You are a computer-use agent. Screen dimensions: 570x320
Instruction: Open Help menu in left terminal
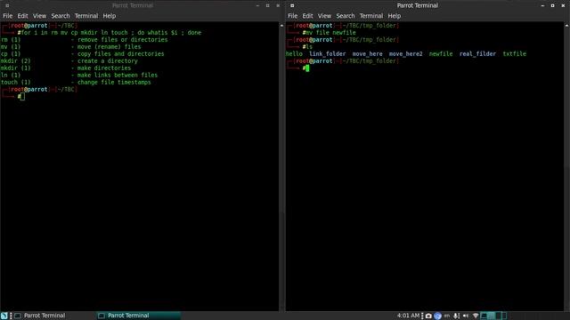tap(109, 16)
